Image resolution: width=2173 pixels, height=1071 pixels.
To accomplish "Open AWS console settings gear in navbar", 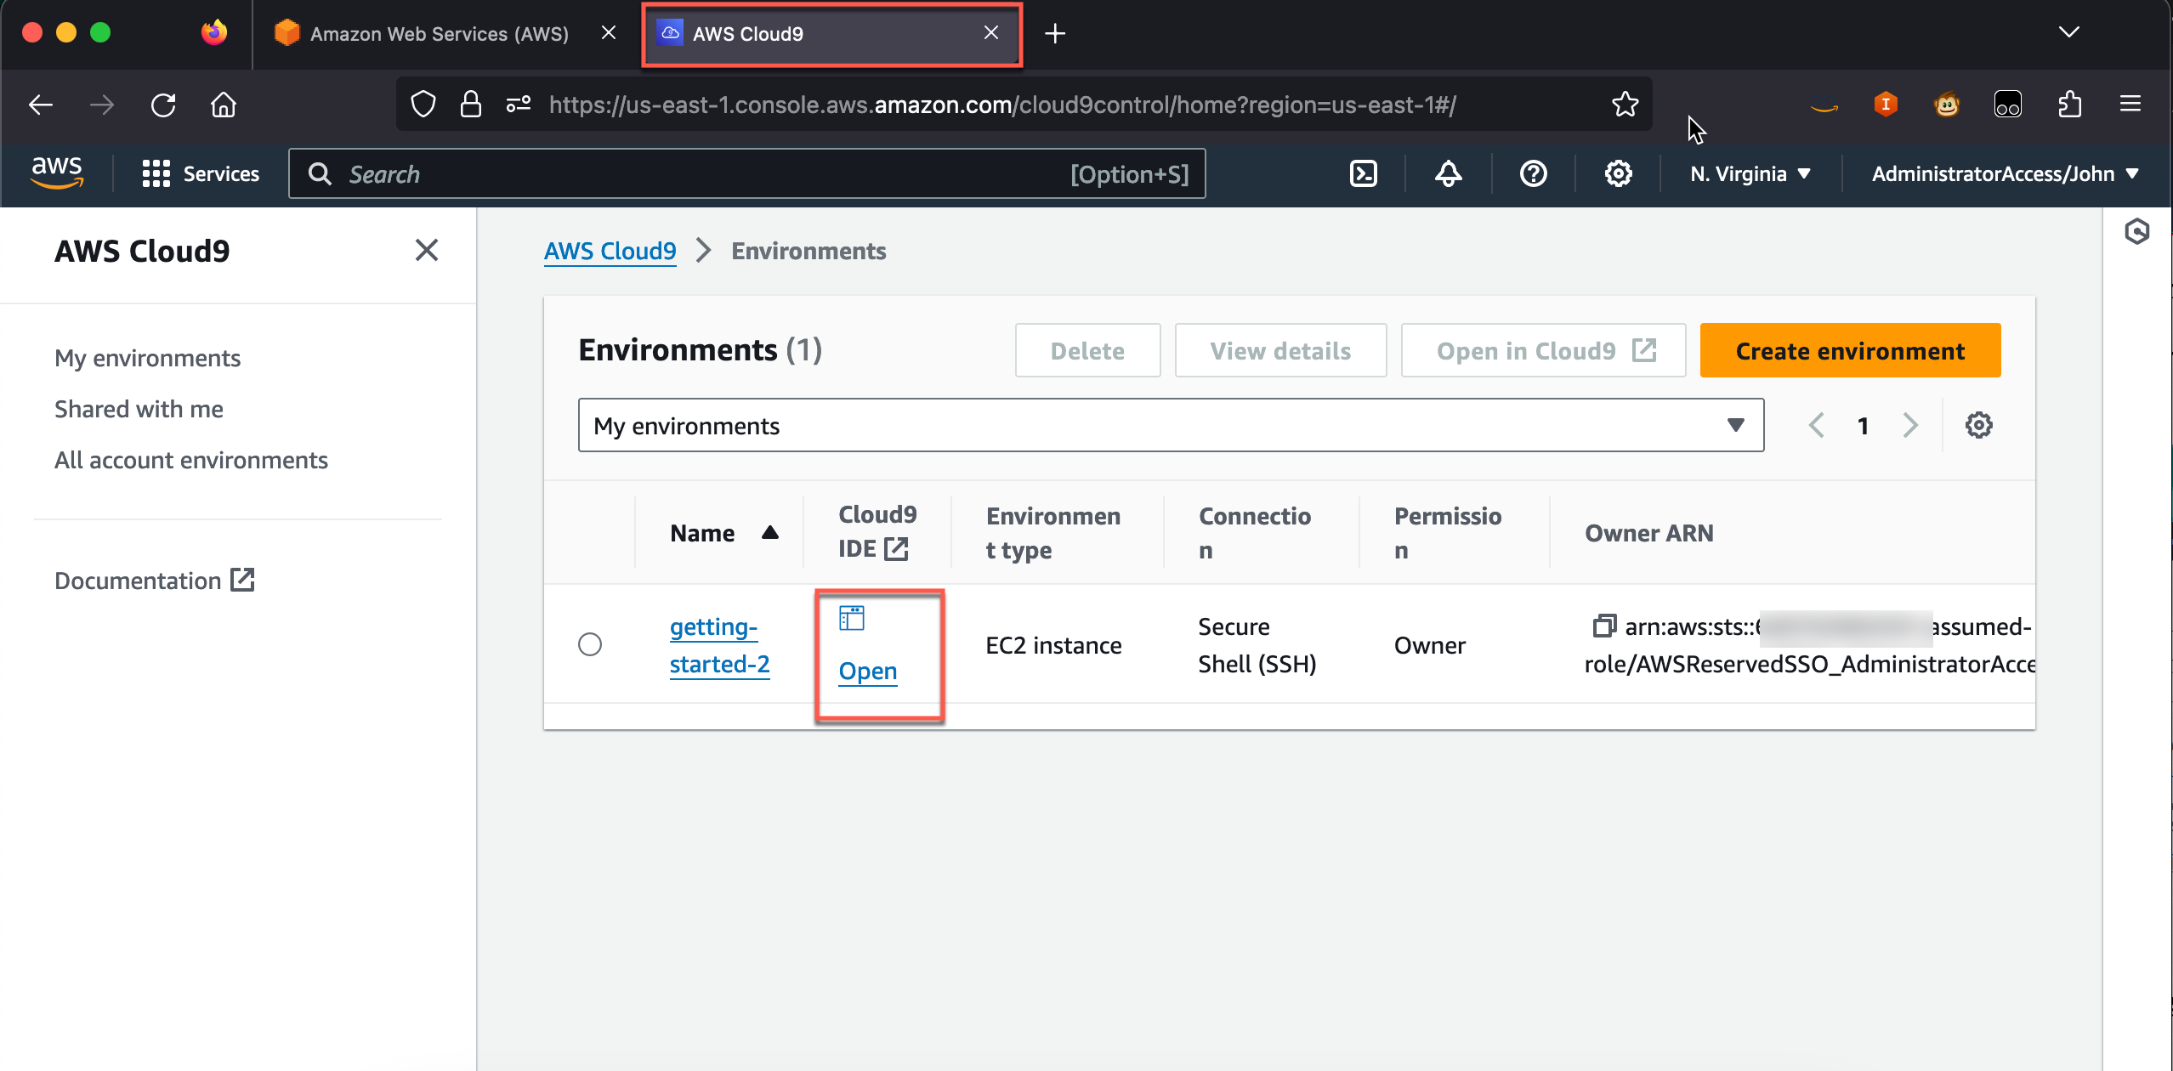I will pos(1619,173).
